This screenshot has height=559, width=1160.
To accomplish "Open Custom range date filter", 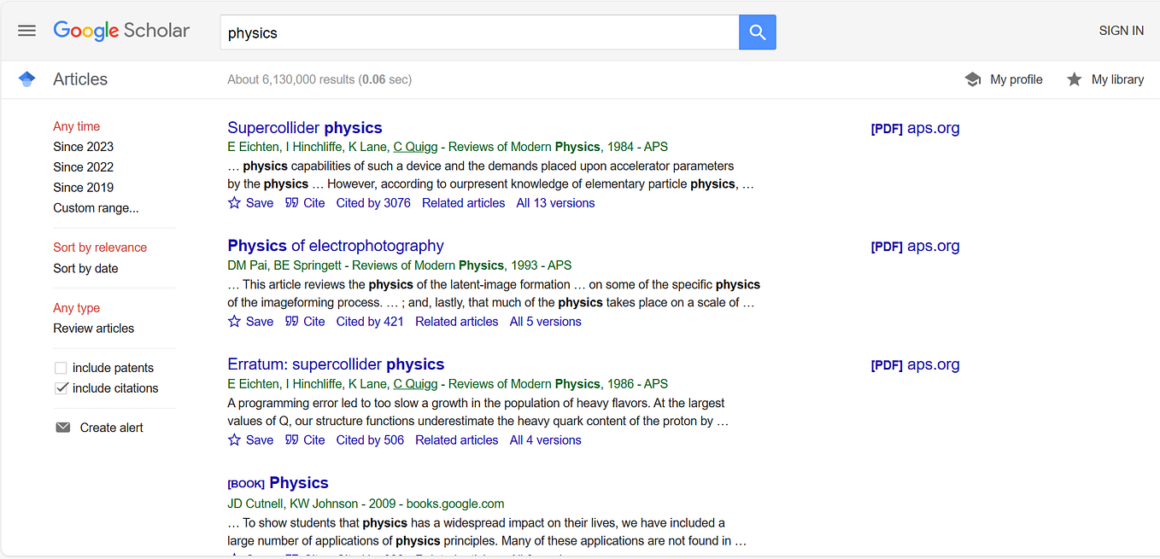I will pos(96,207).
